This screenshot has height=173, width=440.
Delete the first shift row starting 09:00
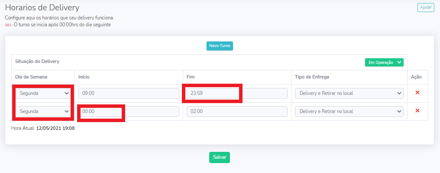pos(417,92)
